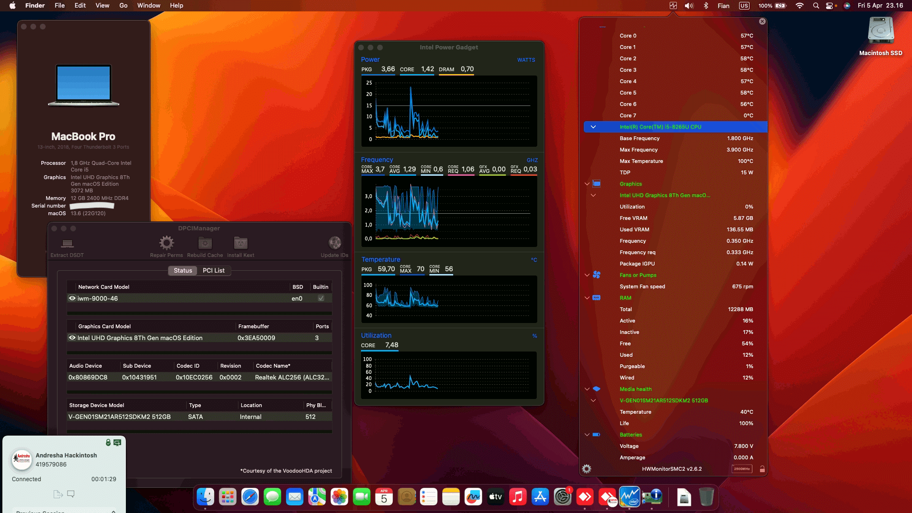Viewport: 912px width, 513px height.
Task: Collapse the Batteries section chevron
Action: [587, 435]
